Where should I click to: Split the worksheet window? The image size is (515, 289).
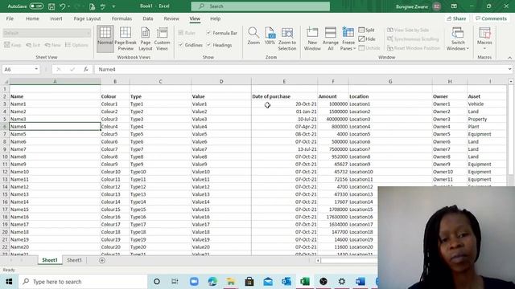366,30
